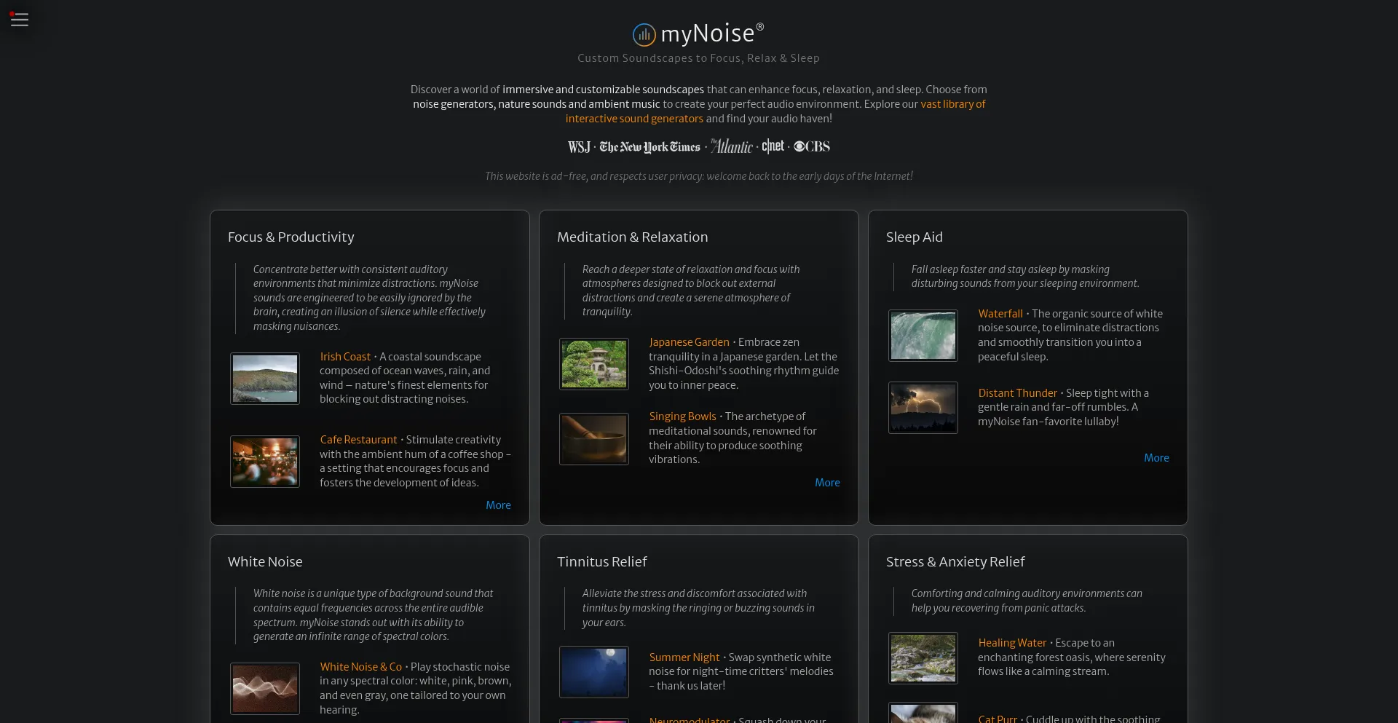
Task: Click the White Noise heading
Action: tap(265, 562)
